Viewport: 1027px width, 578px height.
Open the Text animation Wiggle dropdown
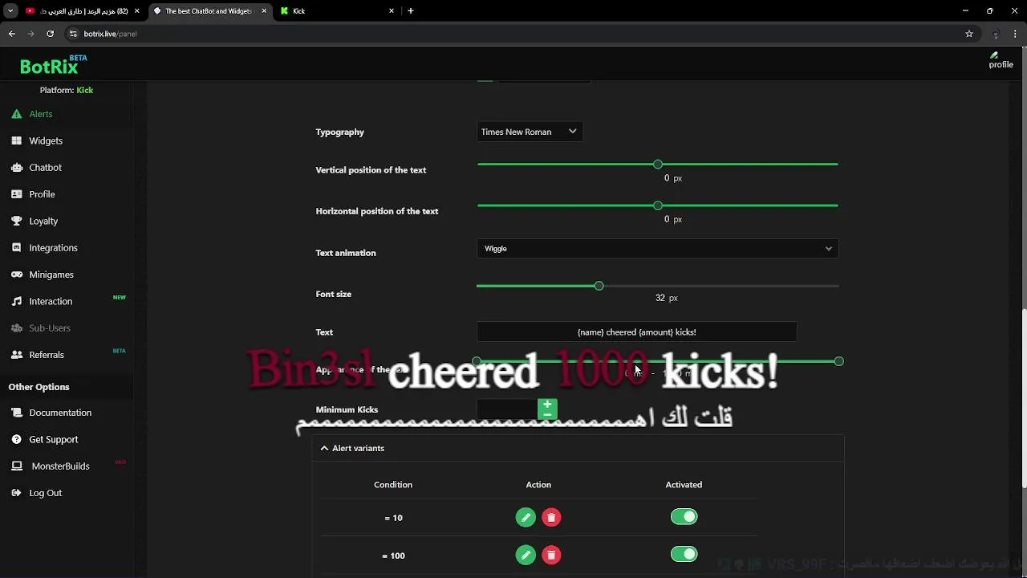pos(657,249)
